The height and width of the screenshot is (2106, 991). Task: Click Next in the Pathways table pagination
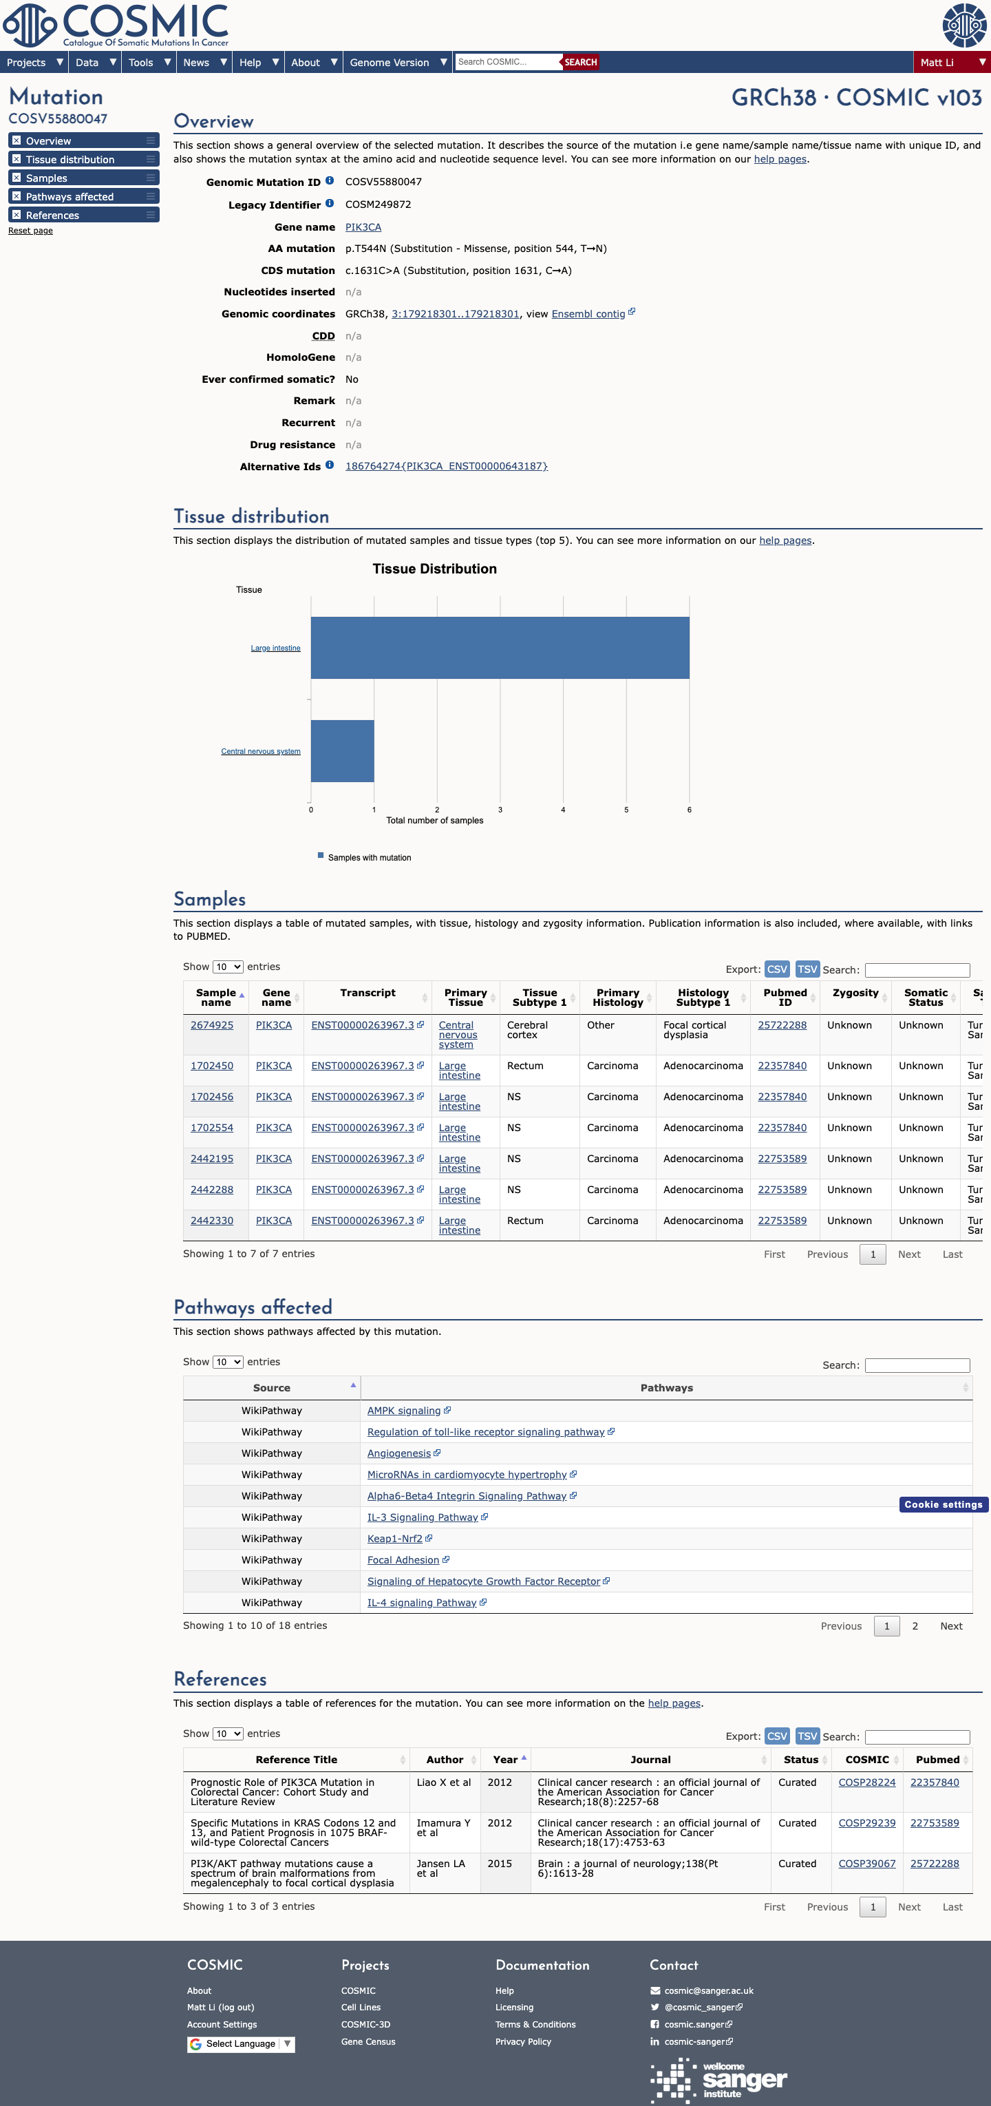951,1626
